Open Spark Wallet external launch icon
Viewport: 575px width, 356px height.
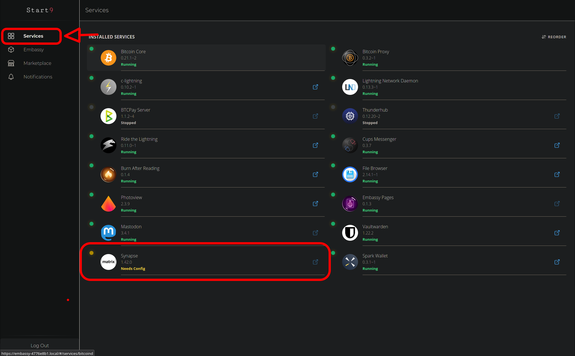(x=557, y=262)
